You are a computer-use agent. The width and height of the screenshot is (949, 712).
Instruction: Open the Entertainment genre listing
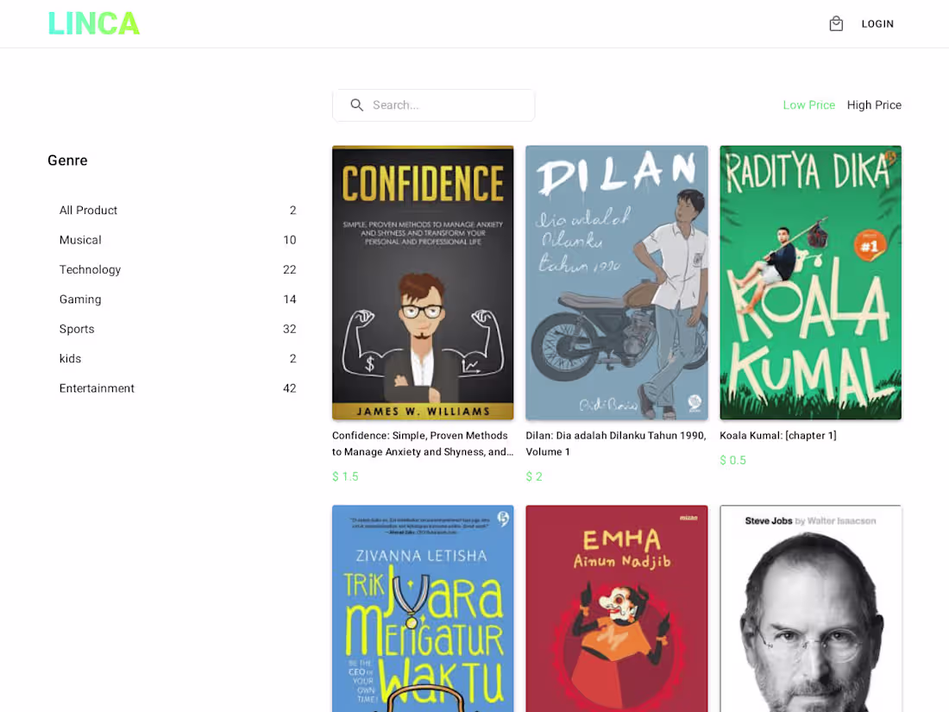[97, 388]
